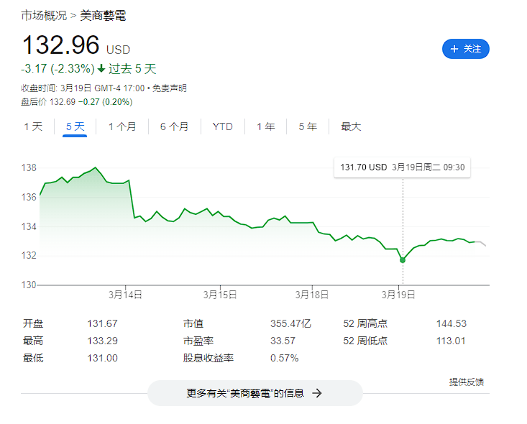The width and height of the screenshot is (527, 424).
Task: Click the 关注 follow button
Action: pyautogui.click(x=465, y=49)
